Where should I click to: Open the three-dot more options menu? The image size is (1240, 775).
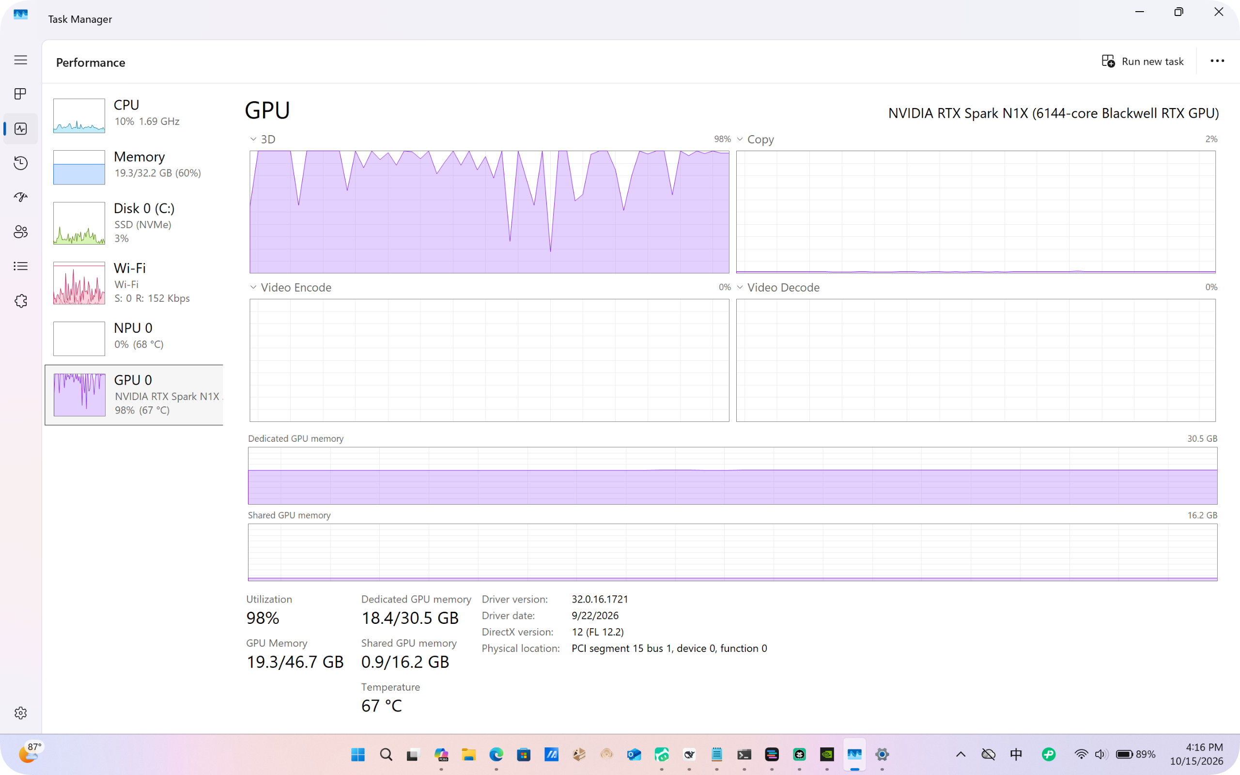coord(1217,61)
